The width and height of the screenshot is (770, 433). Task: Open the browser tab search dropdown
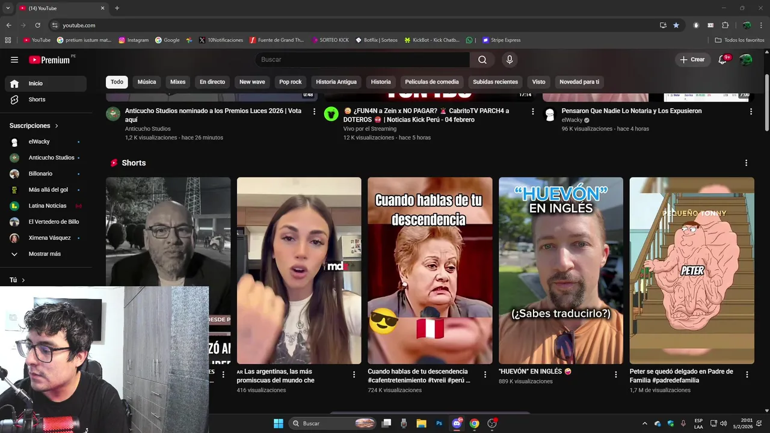(8, 8)
